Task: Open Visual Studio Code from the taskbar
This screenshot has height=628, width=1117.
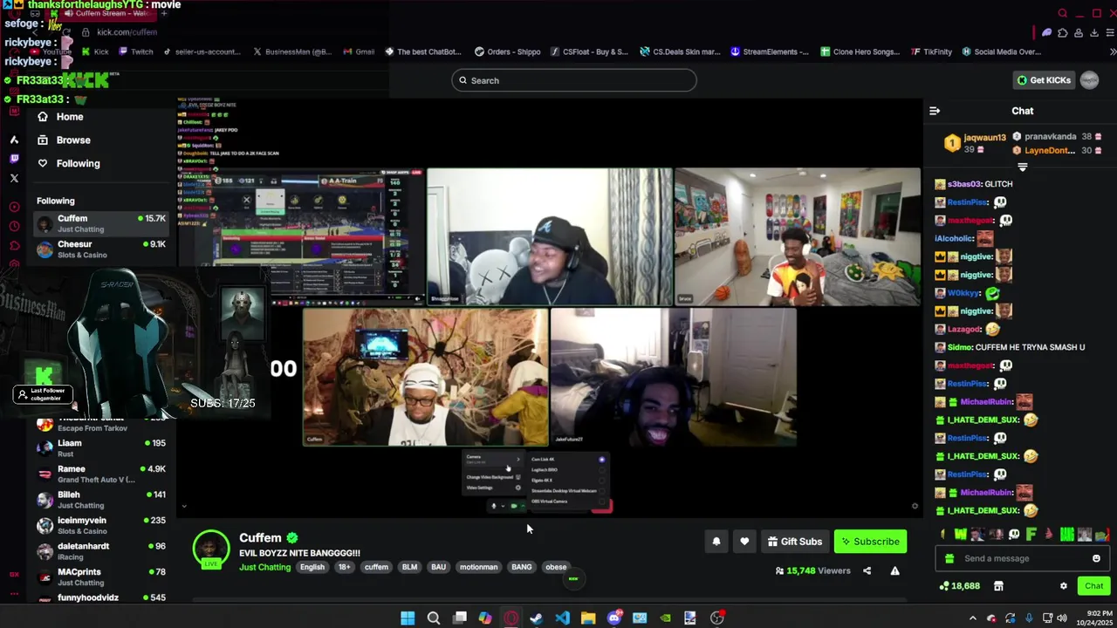Action: pos(562,618)
